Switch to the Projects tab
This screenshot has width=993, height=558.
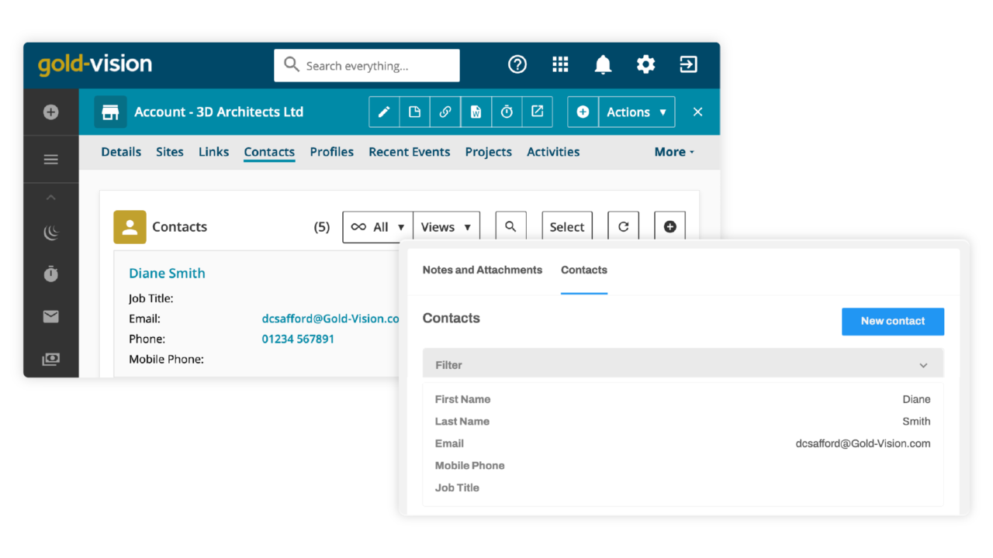point(489,152)
